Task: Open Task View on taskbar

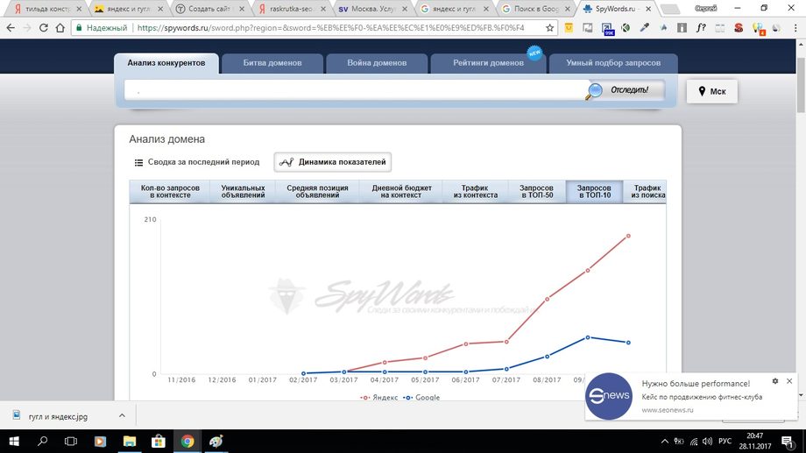Action: 71,442
